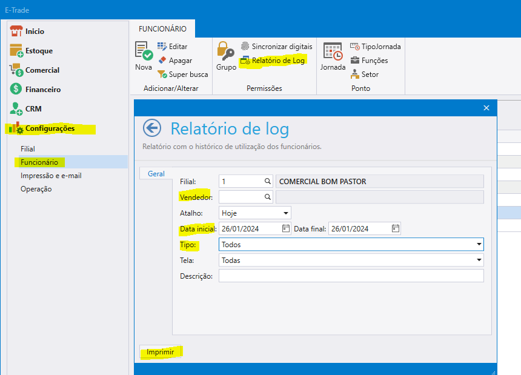Click the Super busca toolbar item
This screenshot has height=375, width=521.
coord(182,75)
